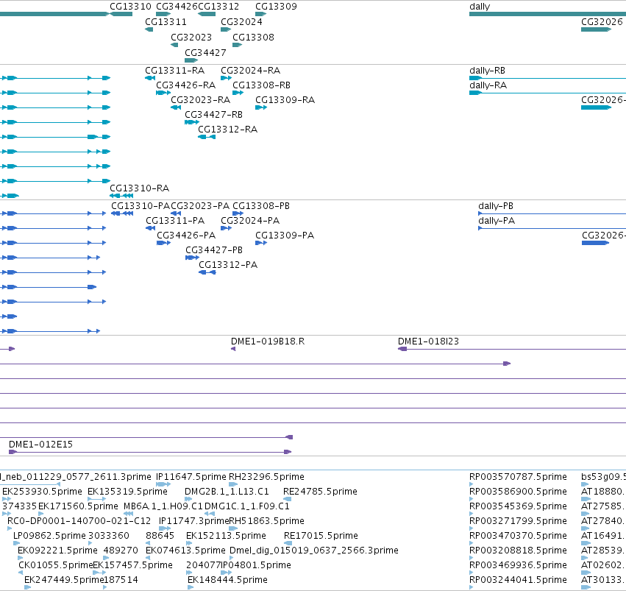Click the RE24785.5prime EST label
626x591 pixels.
pyautogui.click(x=320, y=492)
